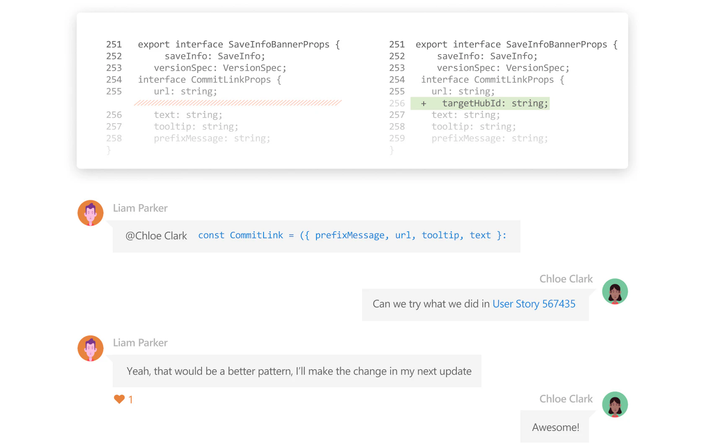
Task: Click Chloe Clark's avatar next to the Awesome reply
Action: 614,404
